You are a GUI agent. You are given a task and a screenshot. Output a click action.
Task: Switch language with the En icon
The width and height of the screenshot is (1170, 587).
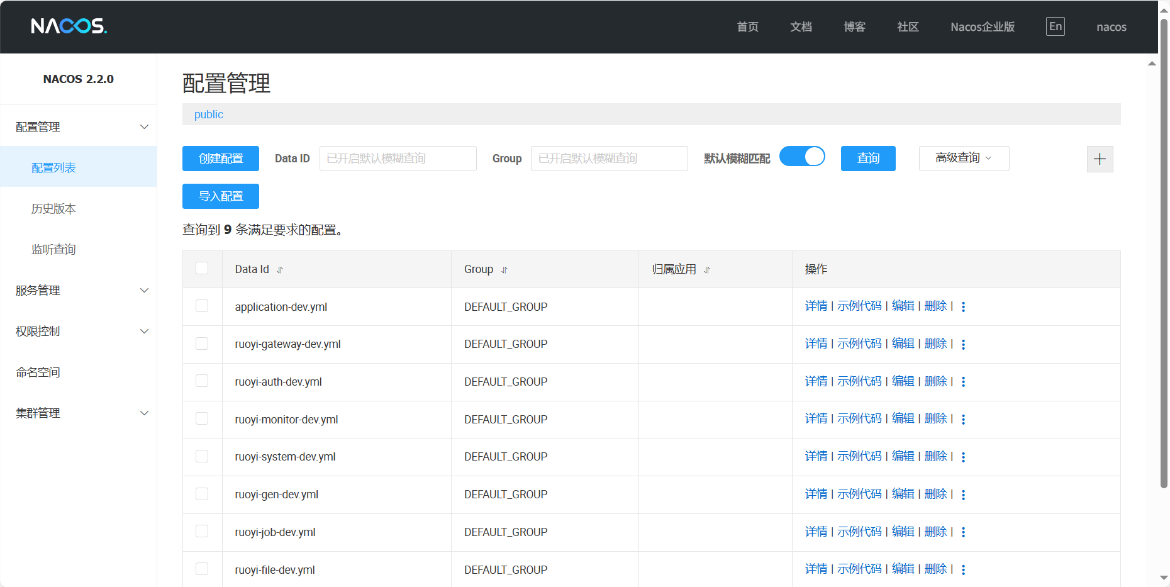1055,26
